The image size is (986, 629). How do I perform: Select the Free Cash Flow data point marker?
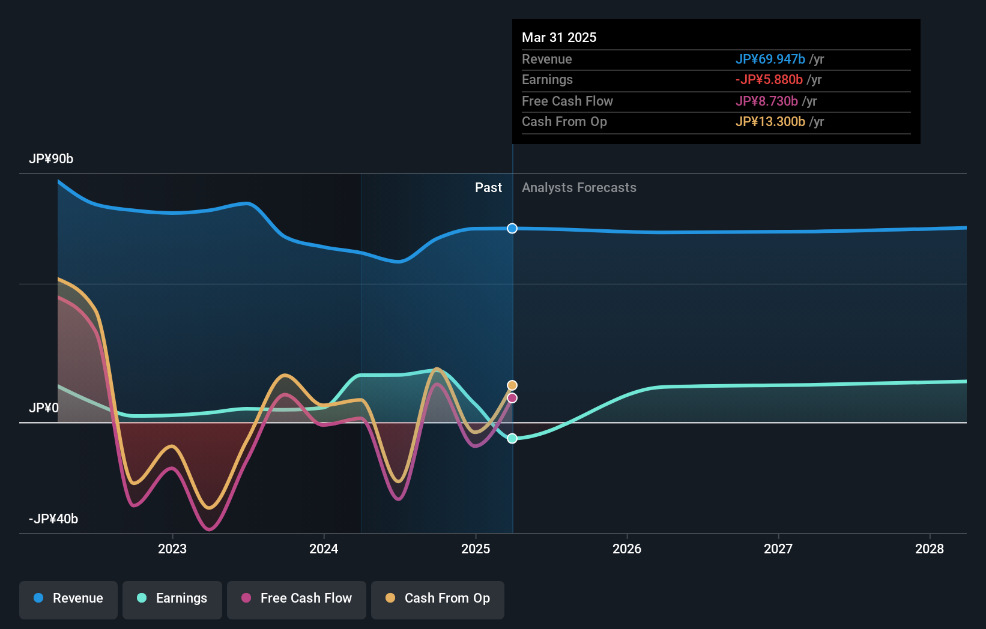pyautogui.click(x=512, y=398)
